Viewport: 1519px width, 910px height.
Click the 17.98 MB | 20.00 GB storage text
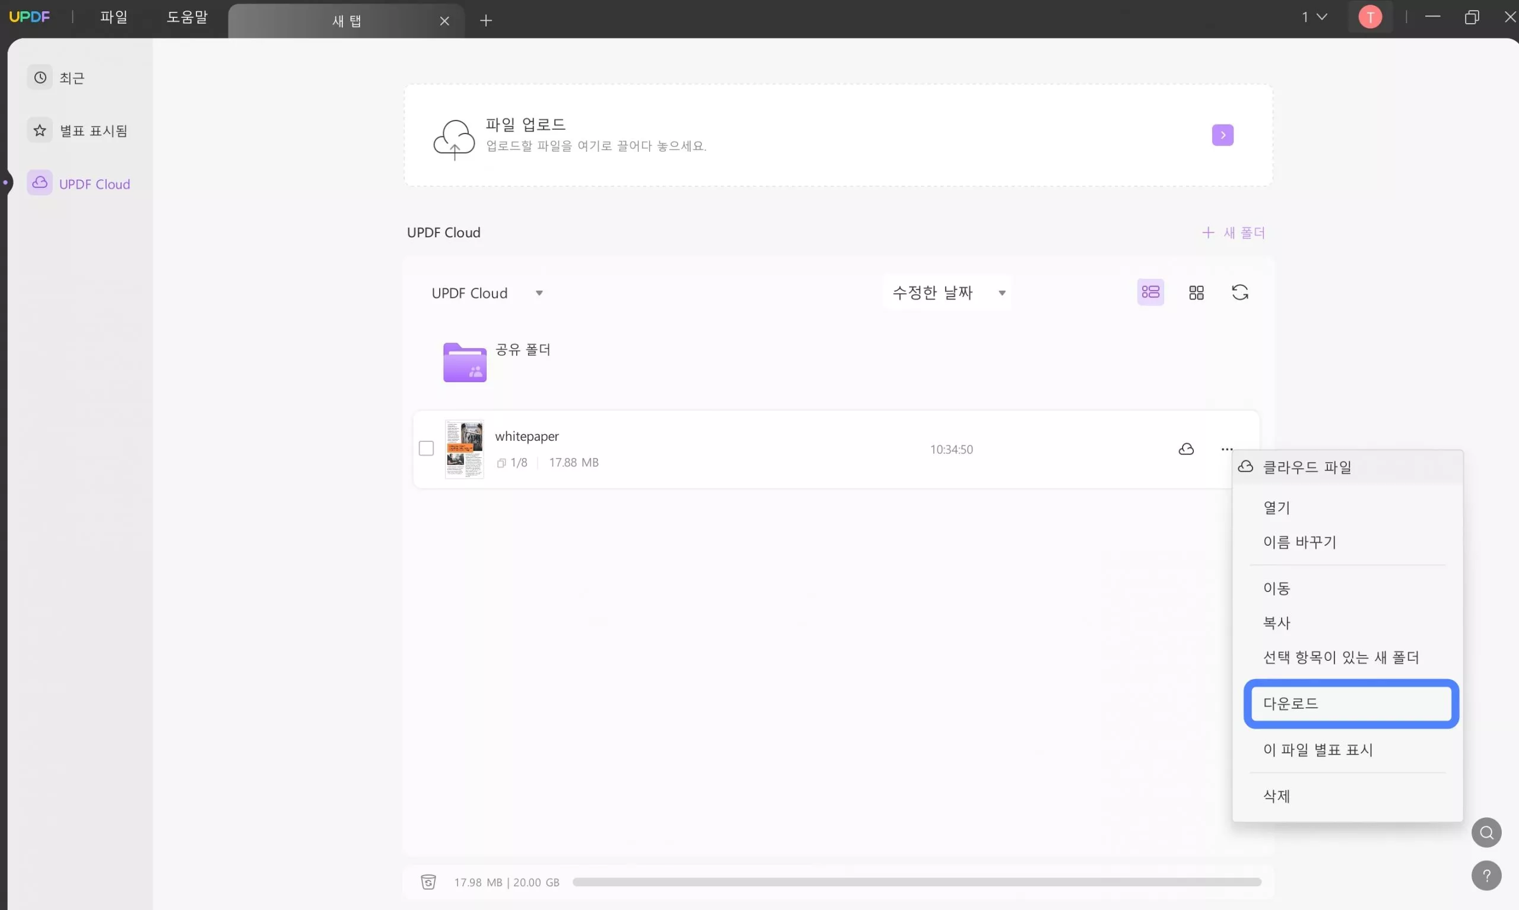(x=506, y=882)
